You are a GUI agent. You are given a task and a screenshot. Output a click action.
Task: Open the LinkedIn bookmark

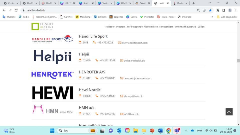tap(100, 17)
